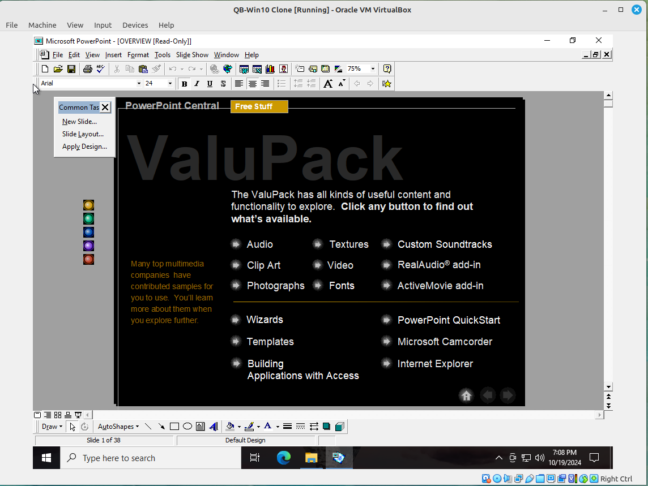
Task: Open Font Color dropdown arrow
Action: point(278,427)
